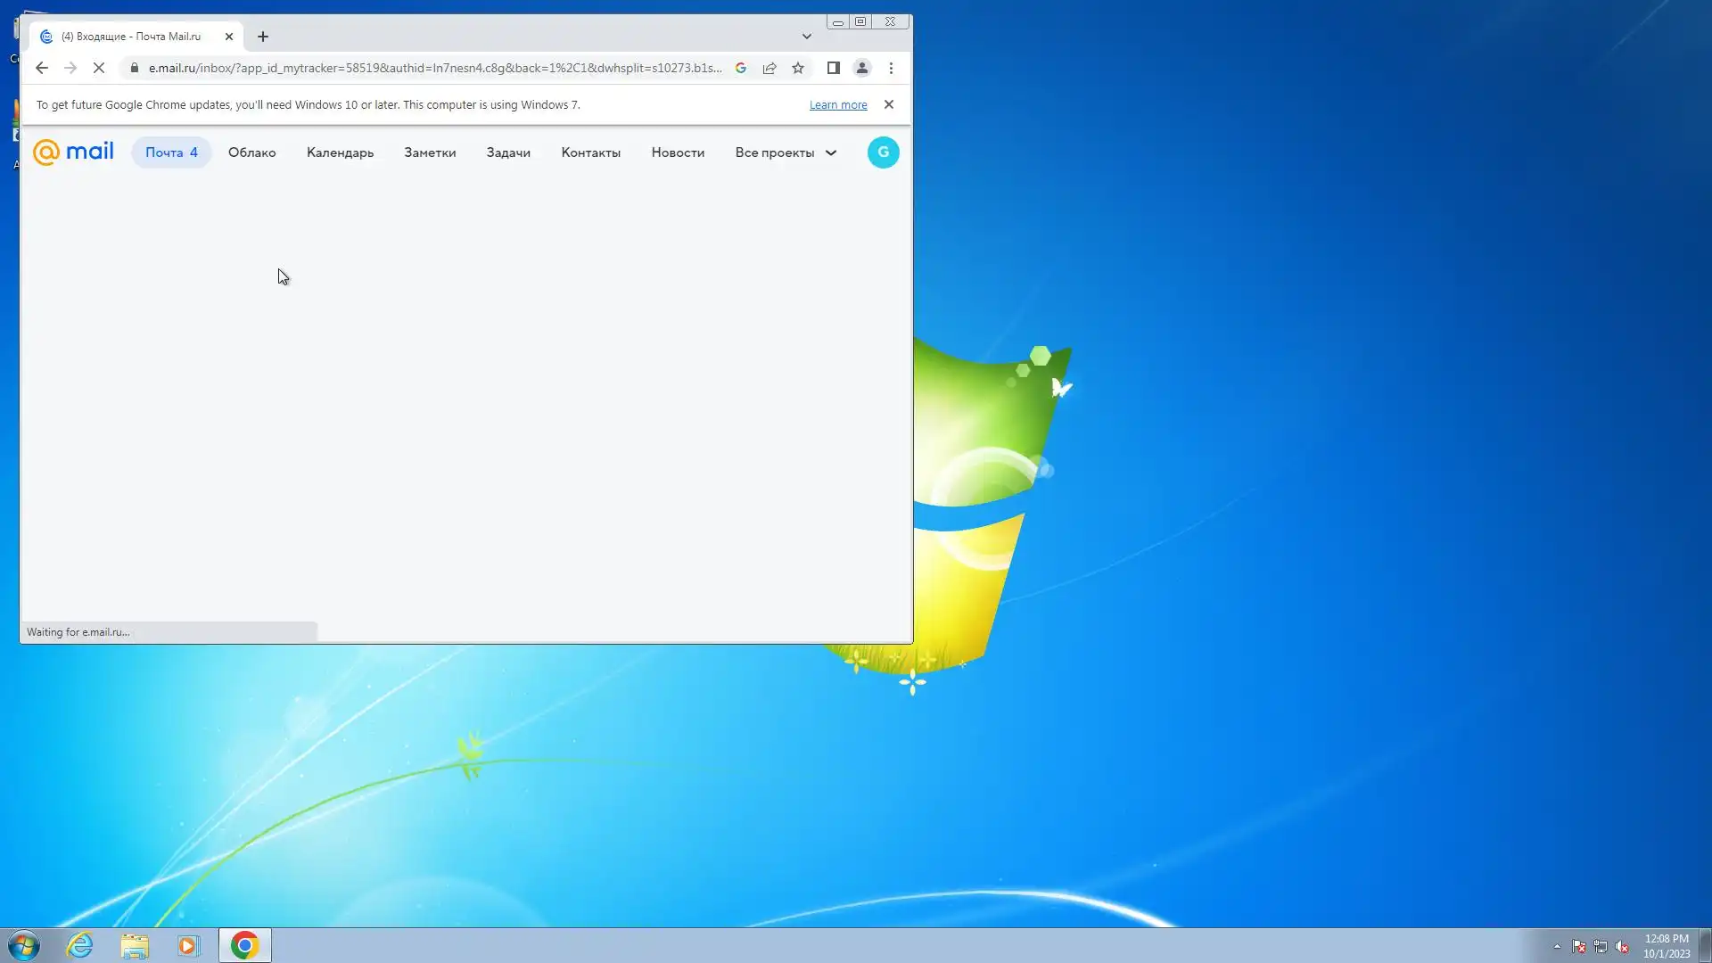Open the Google icon in address bar
Screen dimensions: 1712x963
[x=741, y=68]
